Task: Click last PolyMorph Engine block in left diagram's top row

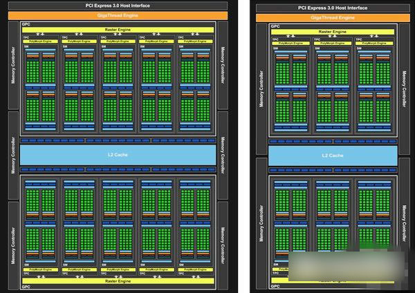Action: click(x=195, y=42)
